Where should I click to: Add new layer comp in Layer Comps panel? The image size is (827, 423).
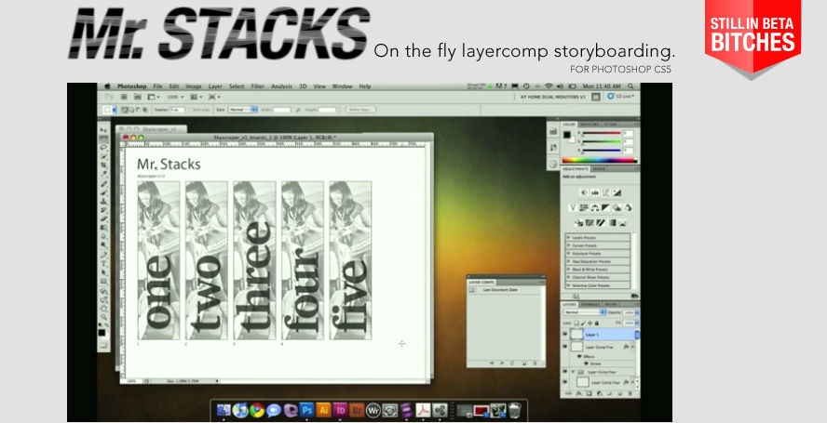pyautogui.click(x=524, y=363)
